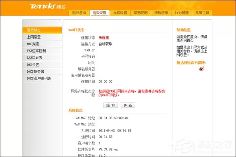Viewport: 236px width, 157px height.
Task: Click the Tenda logo
Action: tap(48, 6)
